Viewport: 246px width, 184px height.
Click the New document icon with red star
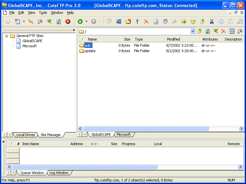pyautogui.click(x=17, y=21)
